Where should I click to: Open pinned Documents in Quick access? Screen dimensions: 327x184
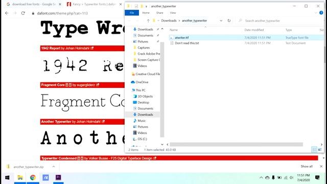click(x=145, y=35)
